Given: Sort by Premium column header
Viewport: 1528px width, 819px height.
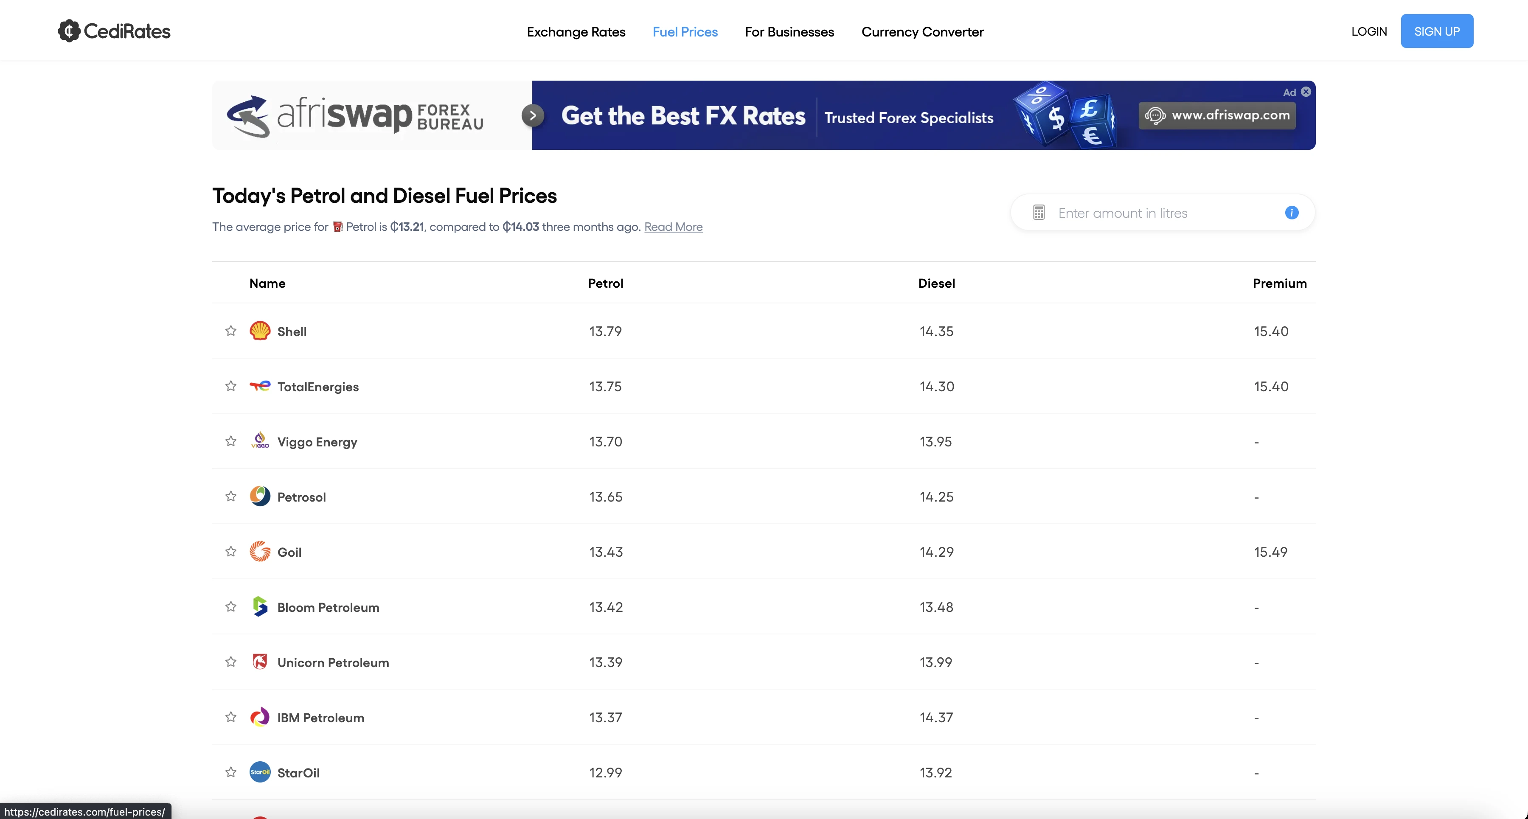Looking at the screenshot, I should pyautogui.click(x=1279, y=283).
